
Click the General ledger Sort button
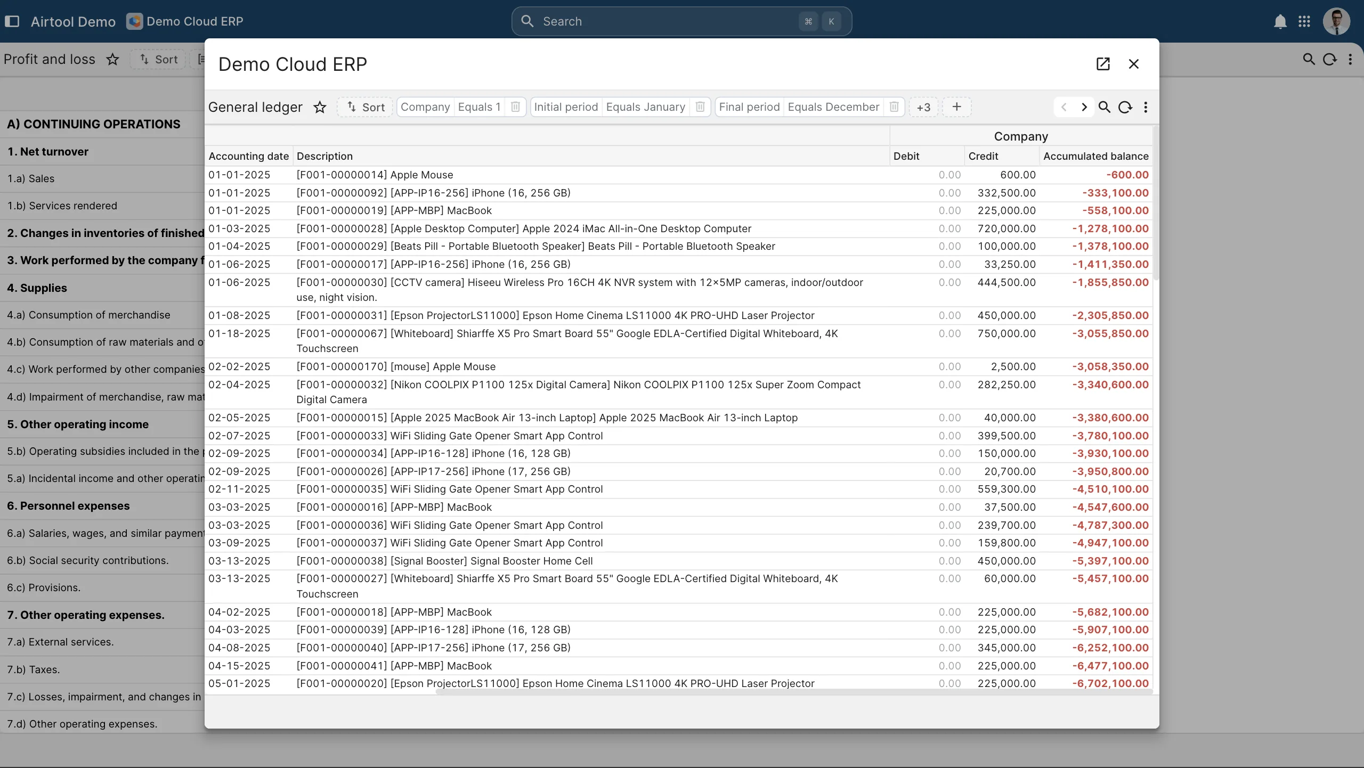coord(365,107)
